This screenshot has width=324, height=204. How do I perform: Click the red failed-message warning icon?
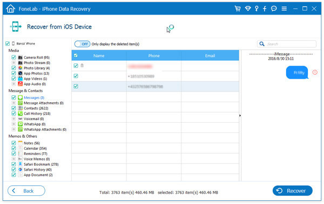[x=315, y=72]
